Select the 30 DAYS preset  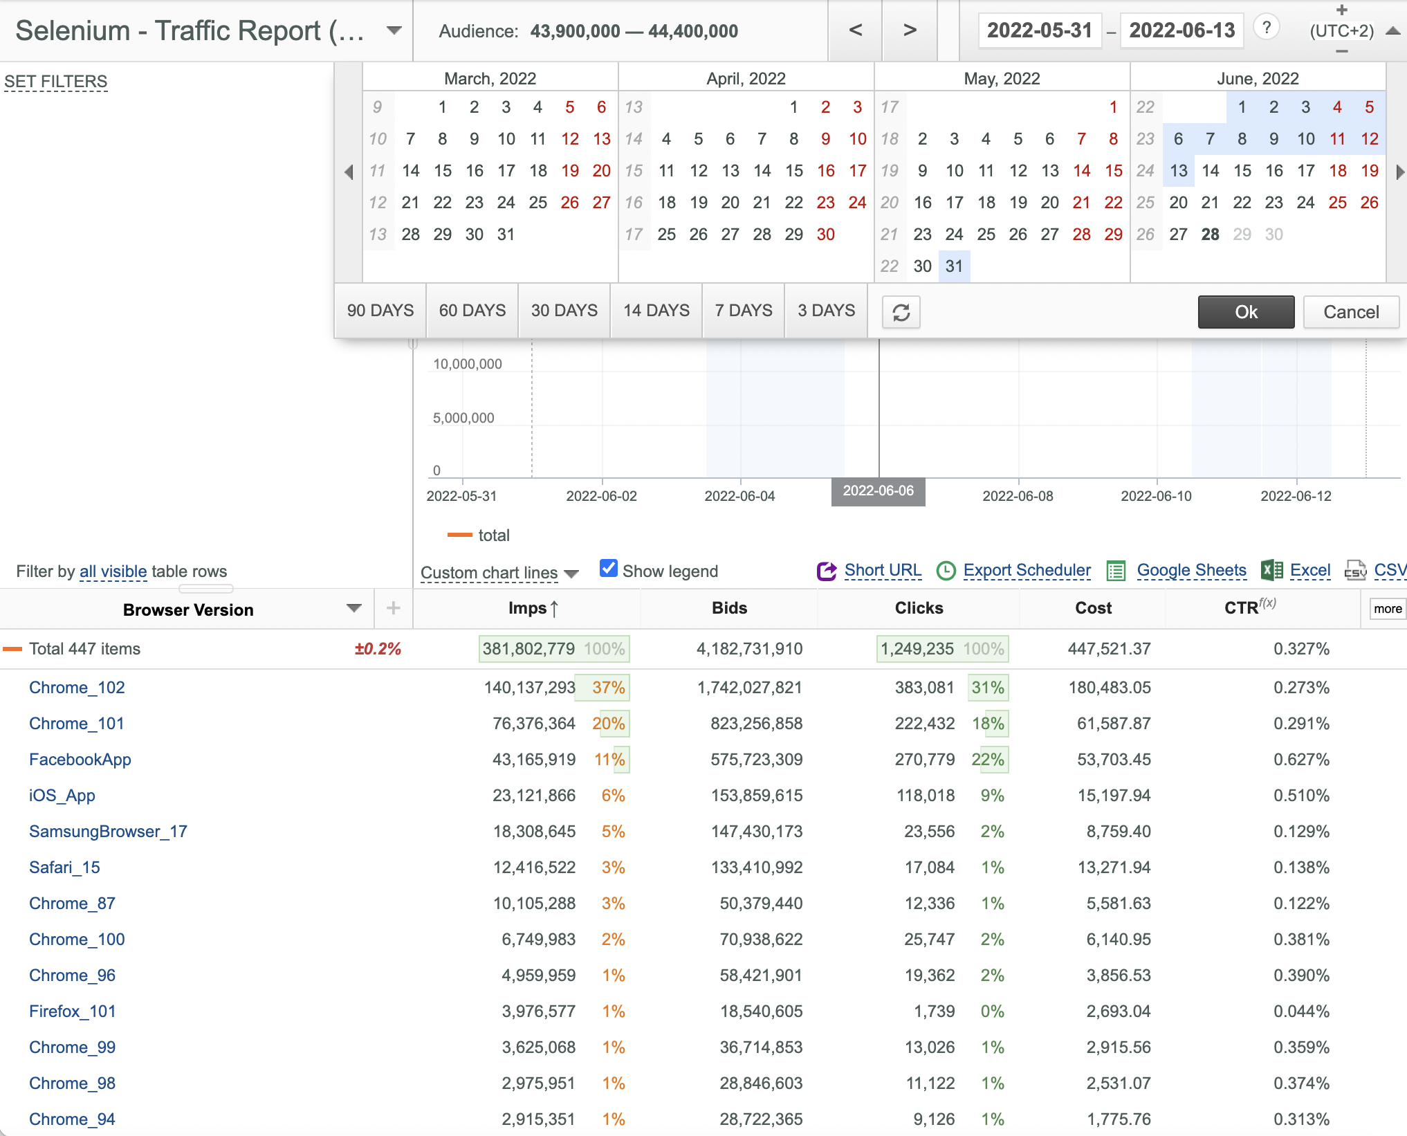[x=564, y=311]
